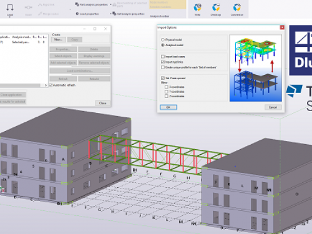The height and width of the screenshot is (234, 312).
Task: Click the import preview illustration
Action: (x=256, y=68)
